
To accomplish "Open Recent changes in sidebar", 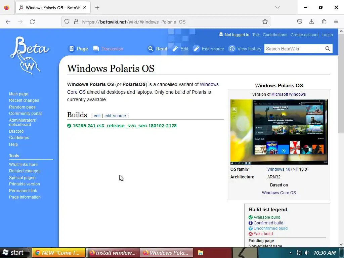I will [x=24, y=100].
